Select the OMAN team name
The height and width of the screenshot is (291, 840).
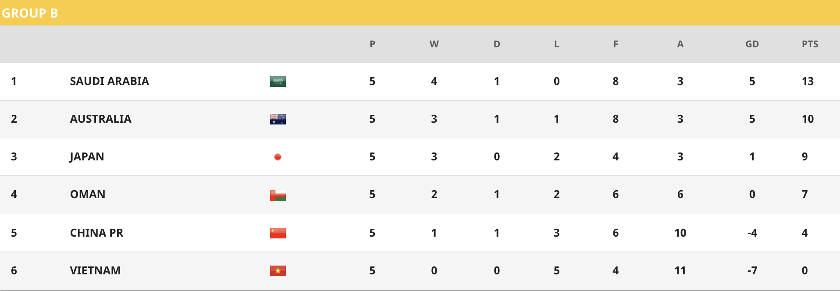point(88,194)
